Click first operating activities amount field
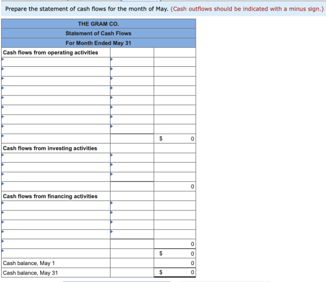Screen dimensions: 326x282 (x=132, y=62)
